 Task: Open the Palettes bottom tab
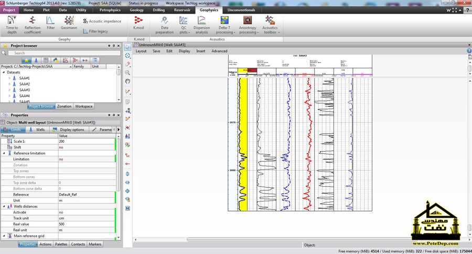pos(61,245)
